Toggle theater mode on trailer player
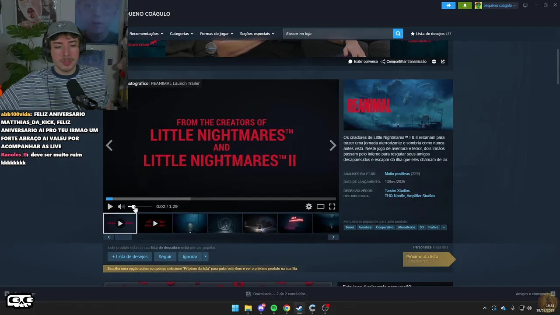Image resolution: width=560 pixels, height=315 pixels. pos(320,206)
